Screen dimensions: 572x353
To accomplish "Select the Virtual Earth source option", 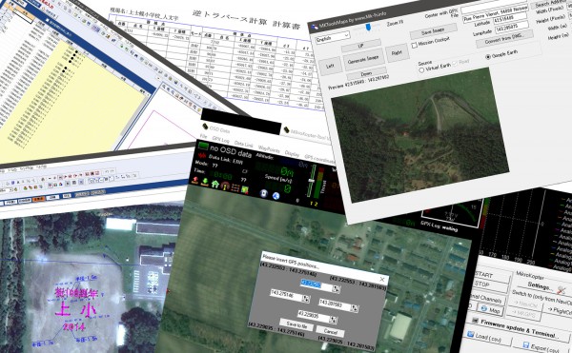I will click(421, 69).
